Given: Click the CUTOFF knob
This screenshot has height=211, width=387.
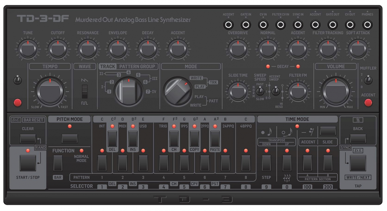Looking at the screenshot, I should pos(58,49).
